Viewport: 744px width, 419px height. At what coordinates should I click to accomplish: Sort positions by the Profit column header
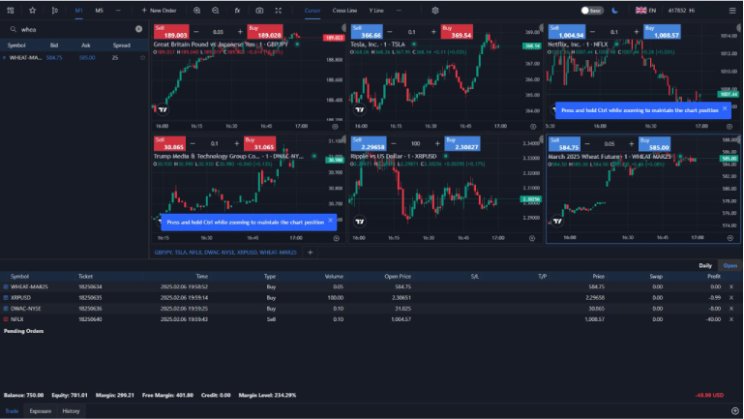click(714, 276)
